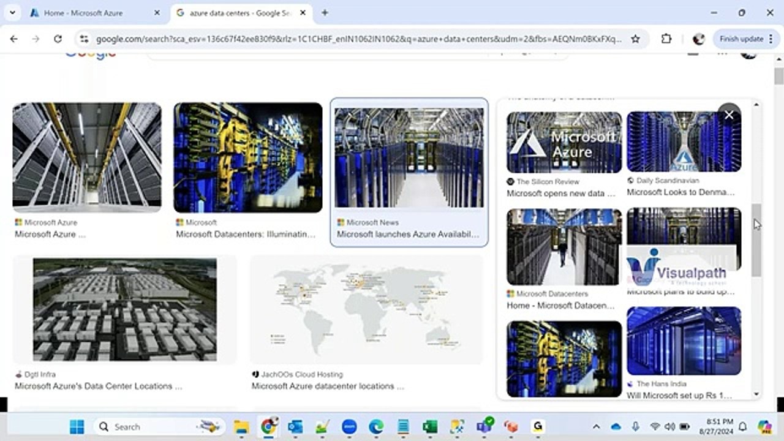Close the azure data centers Google tab
Viewport: 784px width, 441px height.
click(301, 13)
